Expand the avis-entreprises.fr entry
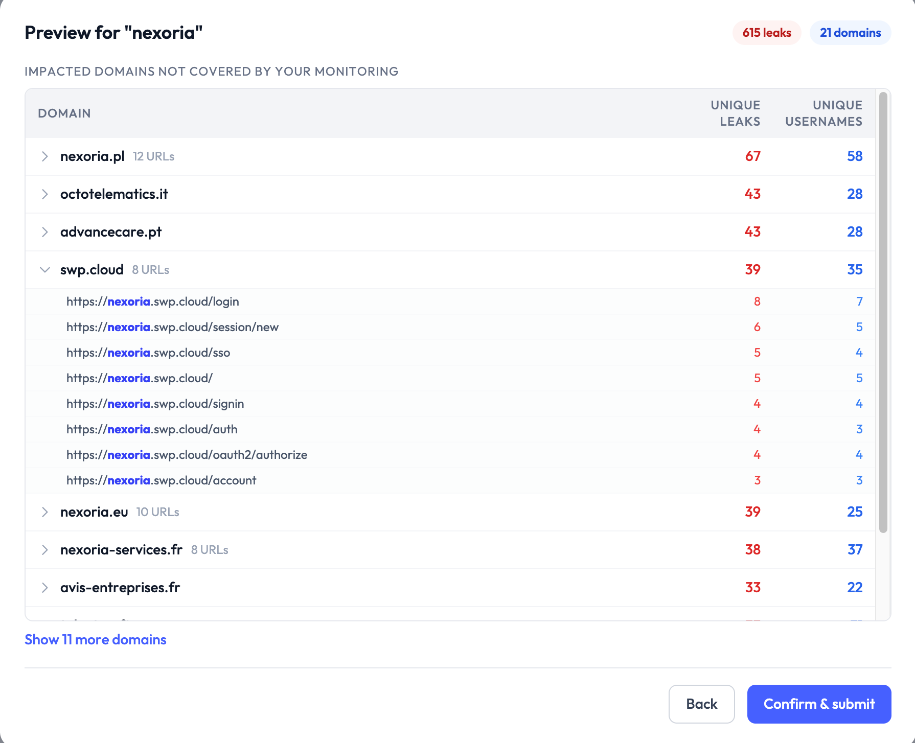This screenshot has width=915, height=743. point(45,588)
